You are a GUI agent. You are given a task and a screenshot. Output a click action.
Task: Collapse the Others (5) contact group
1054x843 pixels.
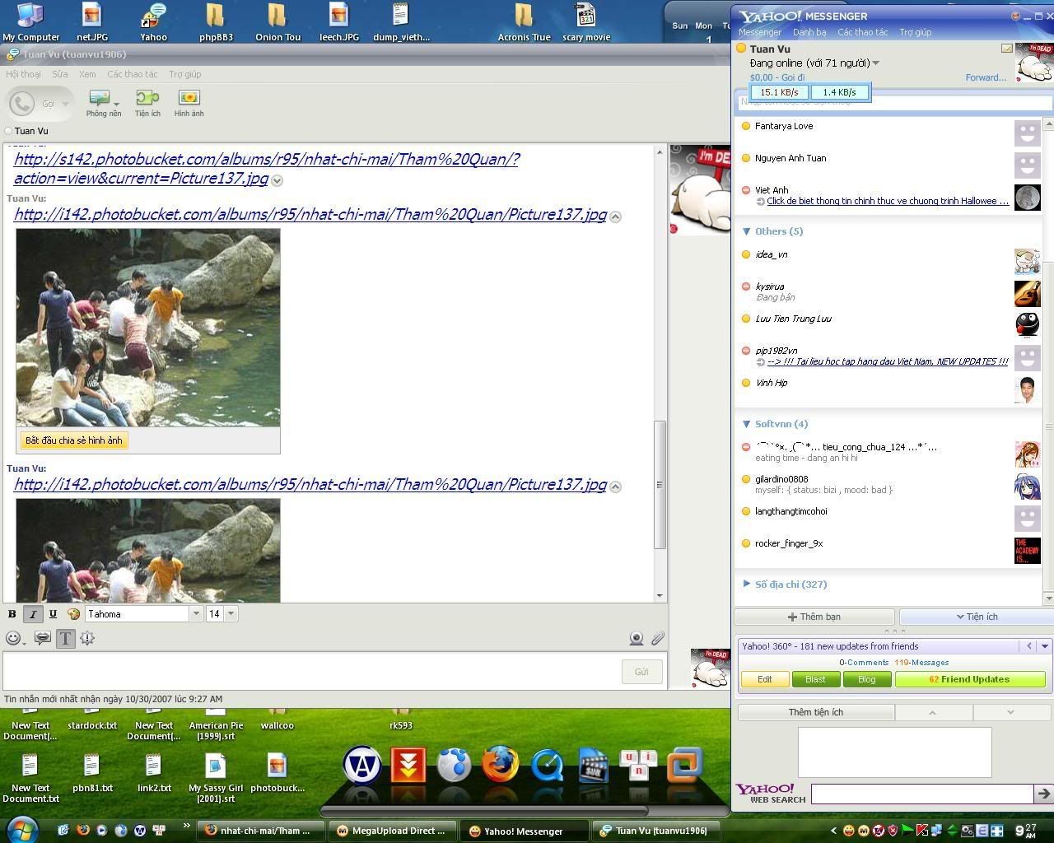746,231
